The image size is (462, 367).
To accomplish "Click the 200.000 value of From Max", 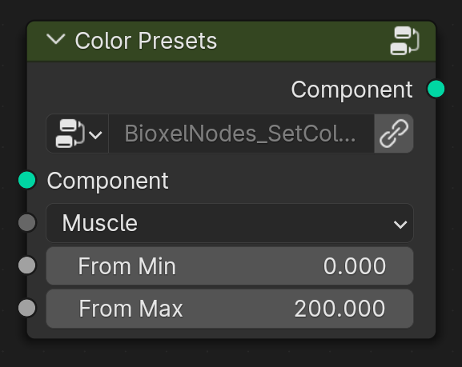I will [x=339, y=309].
